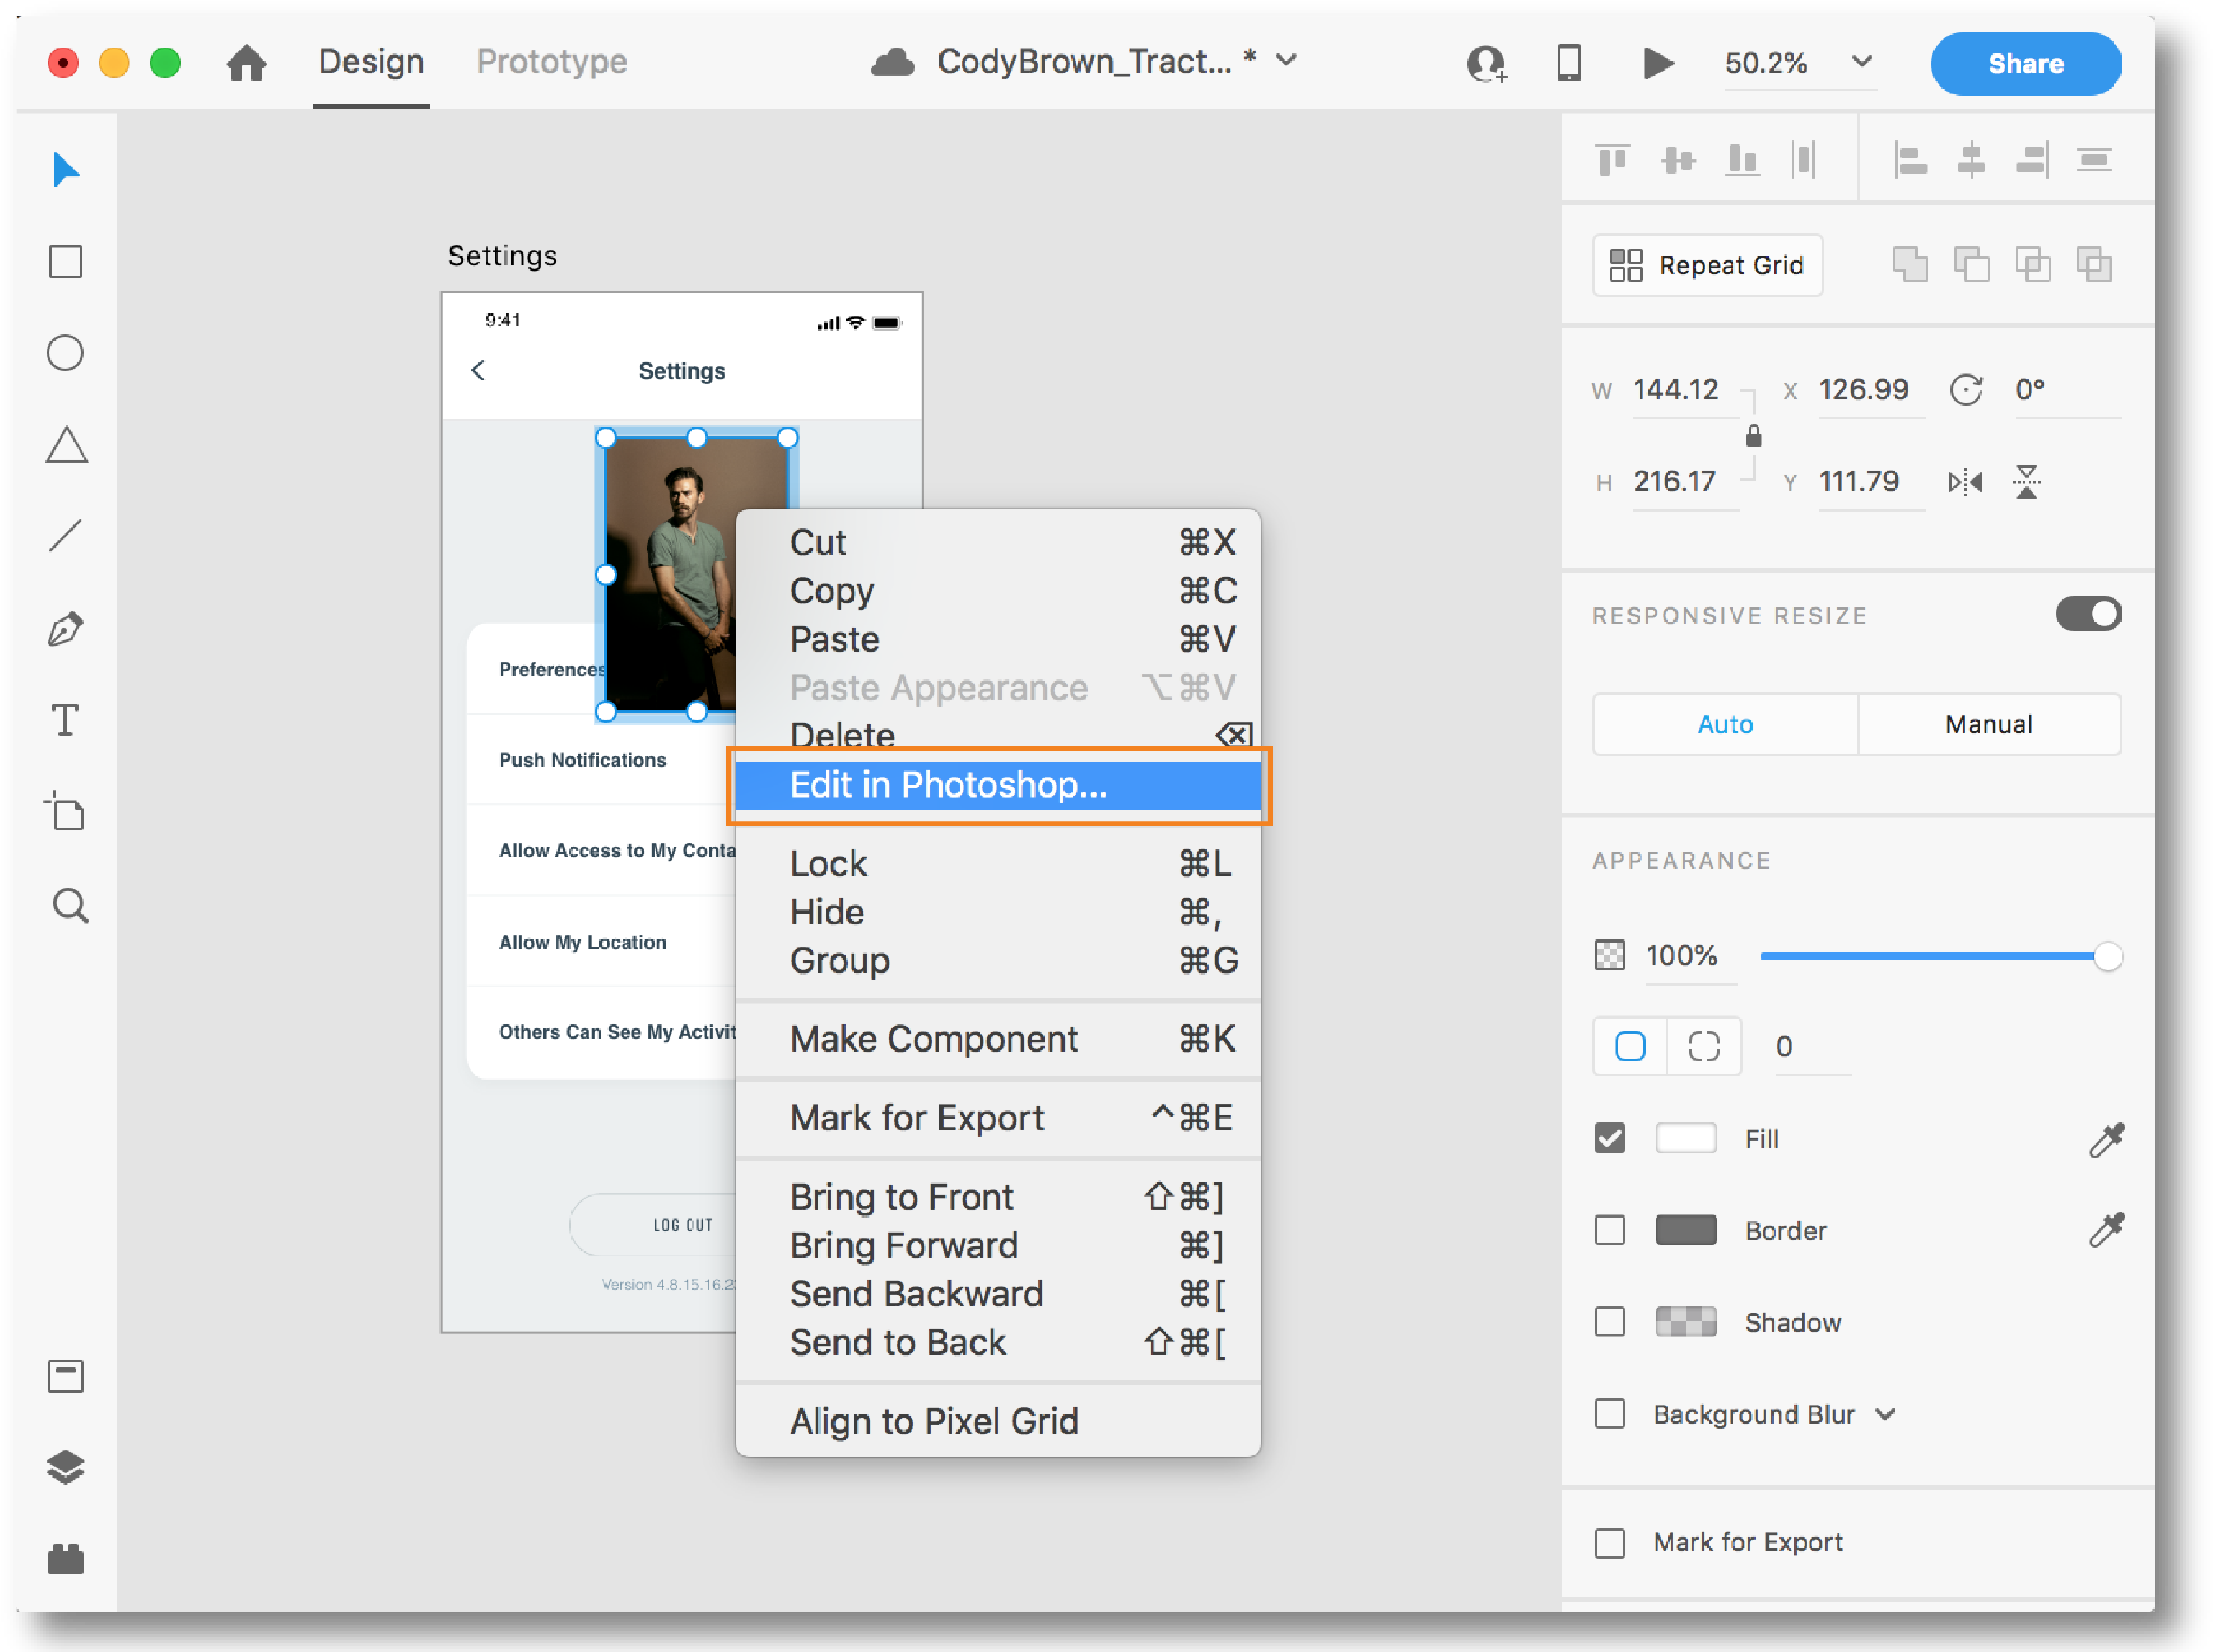Switch to the Prototype tab
Image resolution: width=2213 pixels, height=1652 pixels.
[552, 62]
